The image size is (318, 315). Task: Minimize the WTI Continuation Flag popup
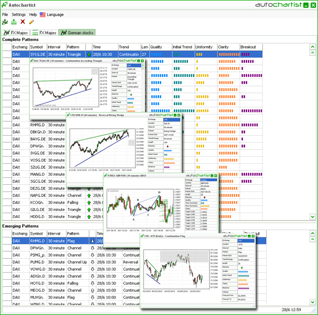[x=249, y=236]
